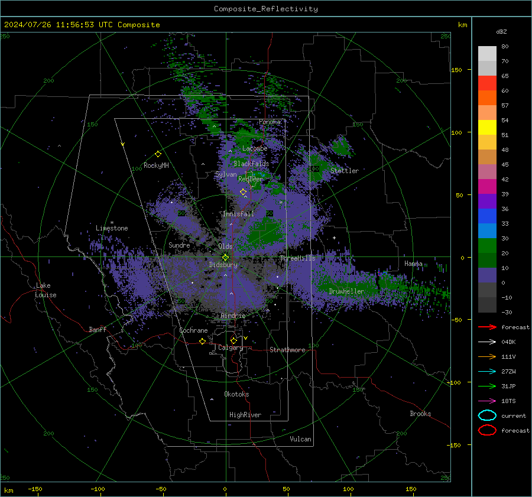This screenshot has width=532, height=497.
Task: Click the Brooks label
Action: [420, 414]
